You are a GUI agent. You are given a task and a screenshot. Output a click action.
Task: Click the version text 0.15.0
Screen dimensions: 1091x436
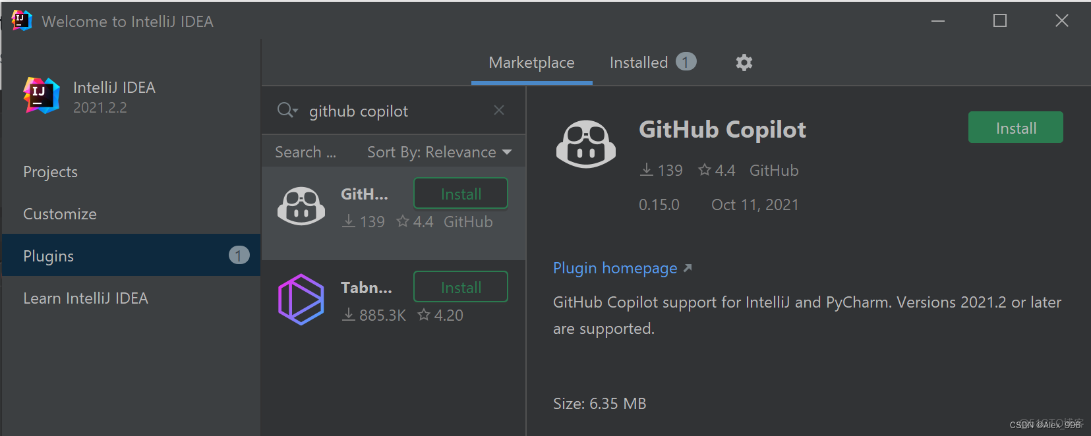[x=659, y=205]
